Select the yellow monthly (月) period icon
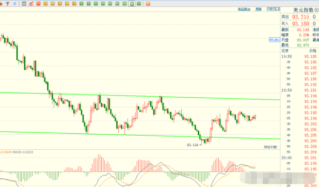This screenshot has height=187, width=319. (x=60, y=3)
